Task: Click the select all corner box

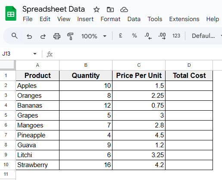Action: (8, 65)
